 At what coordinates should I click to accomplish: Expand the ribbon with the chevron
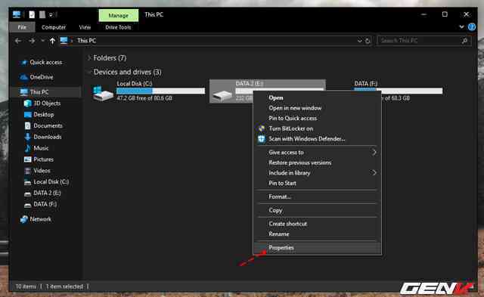[x=461, y=27]
